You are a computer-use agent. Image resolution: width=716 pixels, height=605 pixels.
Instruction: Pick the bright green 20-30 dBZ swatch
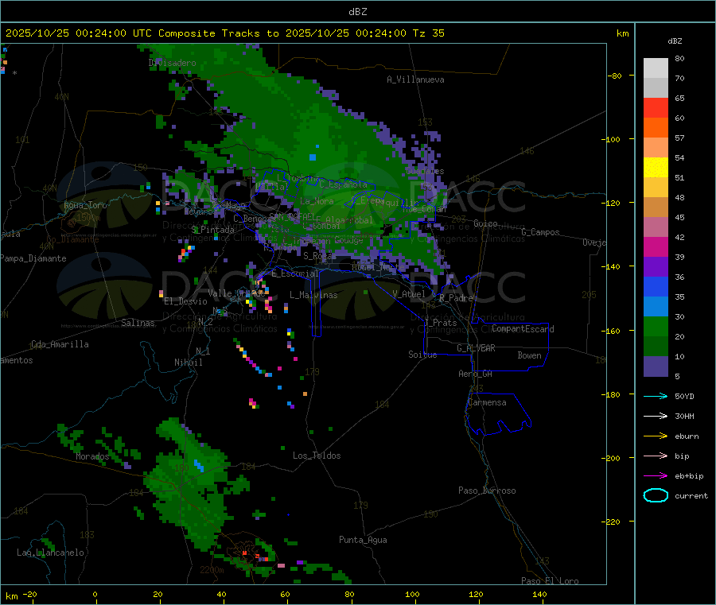[656, 326]
